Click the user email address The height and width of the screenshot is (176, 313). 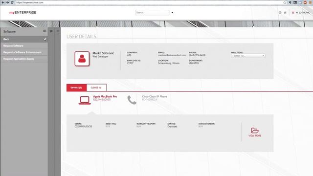172,55
